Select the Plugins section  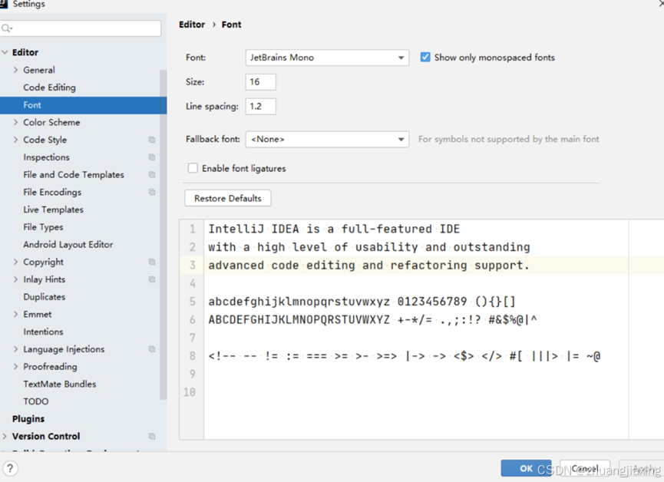pos(28,419)
